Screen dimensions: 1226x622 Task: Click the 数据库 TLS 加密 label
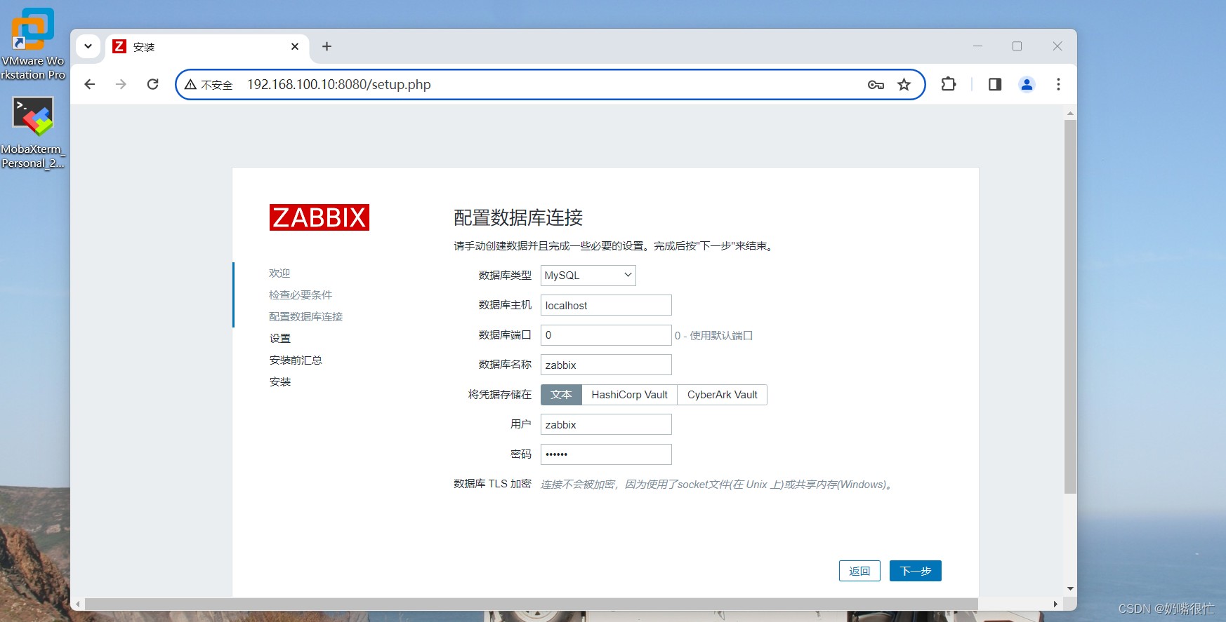pyautogui.click(x=492, y=484)
